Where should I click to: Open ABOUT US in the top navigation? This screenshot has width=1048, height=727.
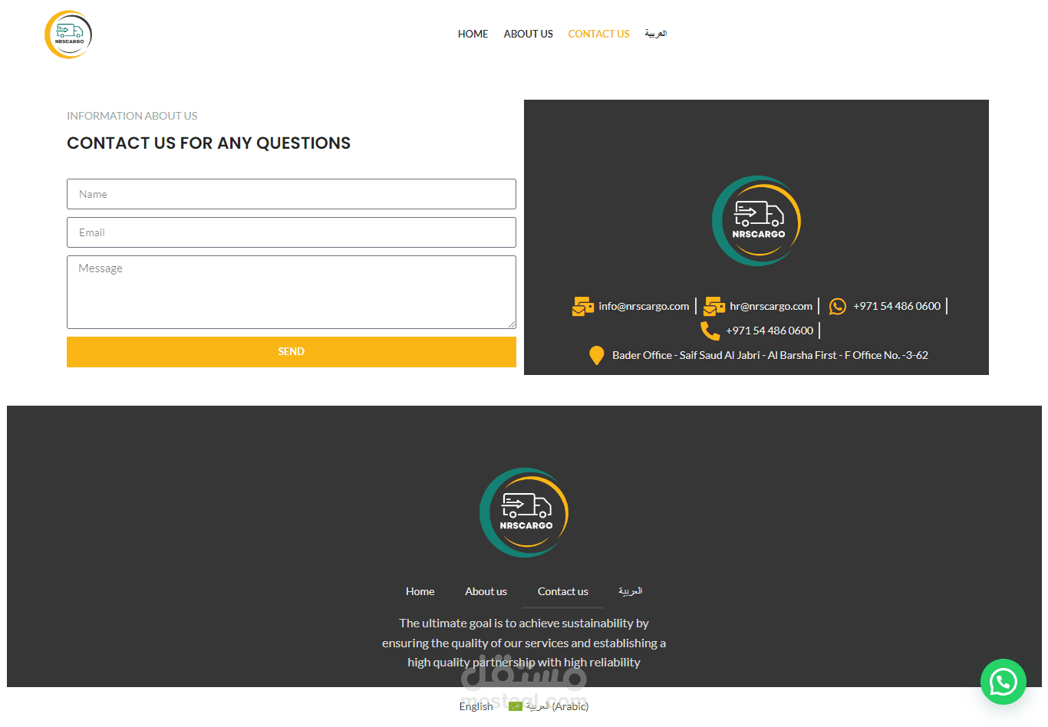pyautogui.click(x=528, y=34)
